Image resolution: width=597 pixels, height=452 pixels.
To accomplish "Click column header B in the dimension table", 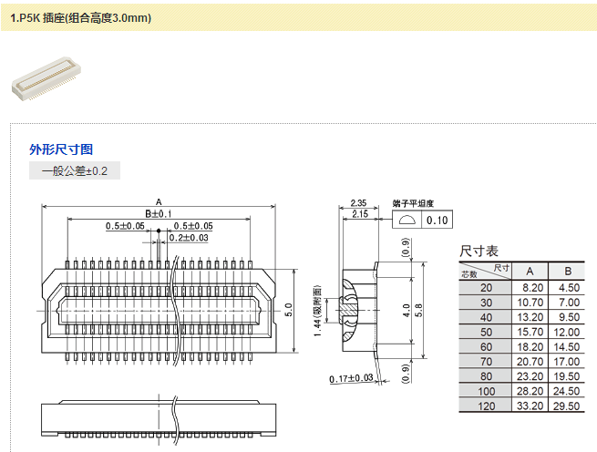I will click(568, 271).
